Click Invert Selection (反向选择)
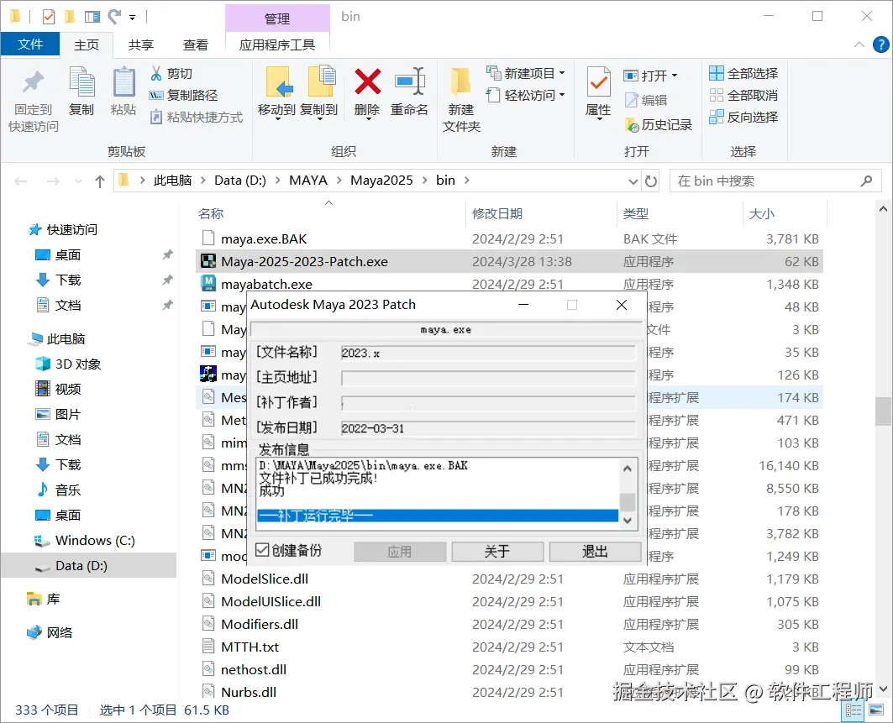Screen dimensions: 893x723 point(743,118)
